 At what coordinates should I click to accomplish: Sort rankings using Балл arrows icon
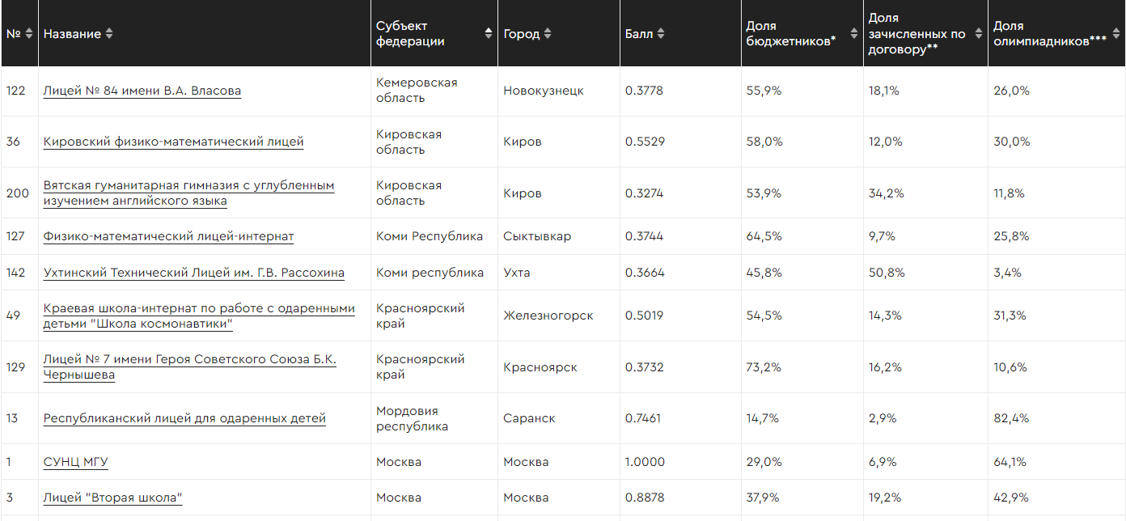point(661,34)
